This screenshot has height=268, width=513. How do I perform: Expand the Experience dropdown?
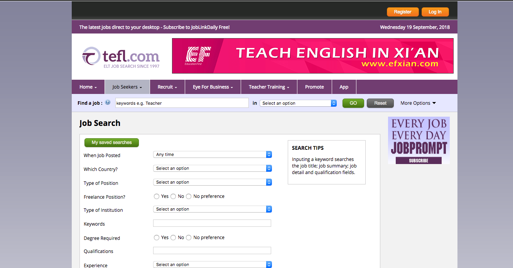(212, 264)
